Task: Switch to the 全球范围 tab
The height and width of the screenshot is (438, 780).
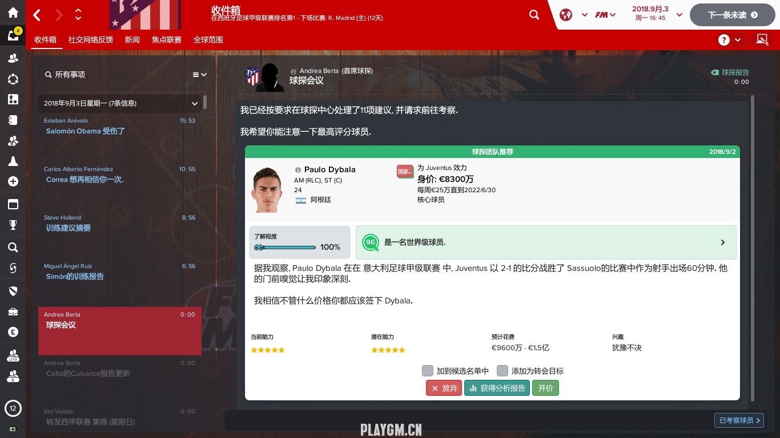Action: pyautogui.click(x=208, y=39)
